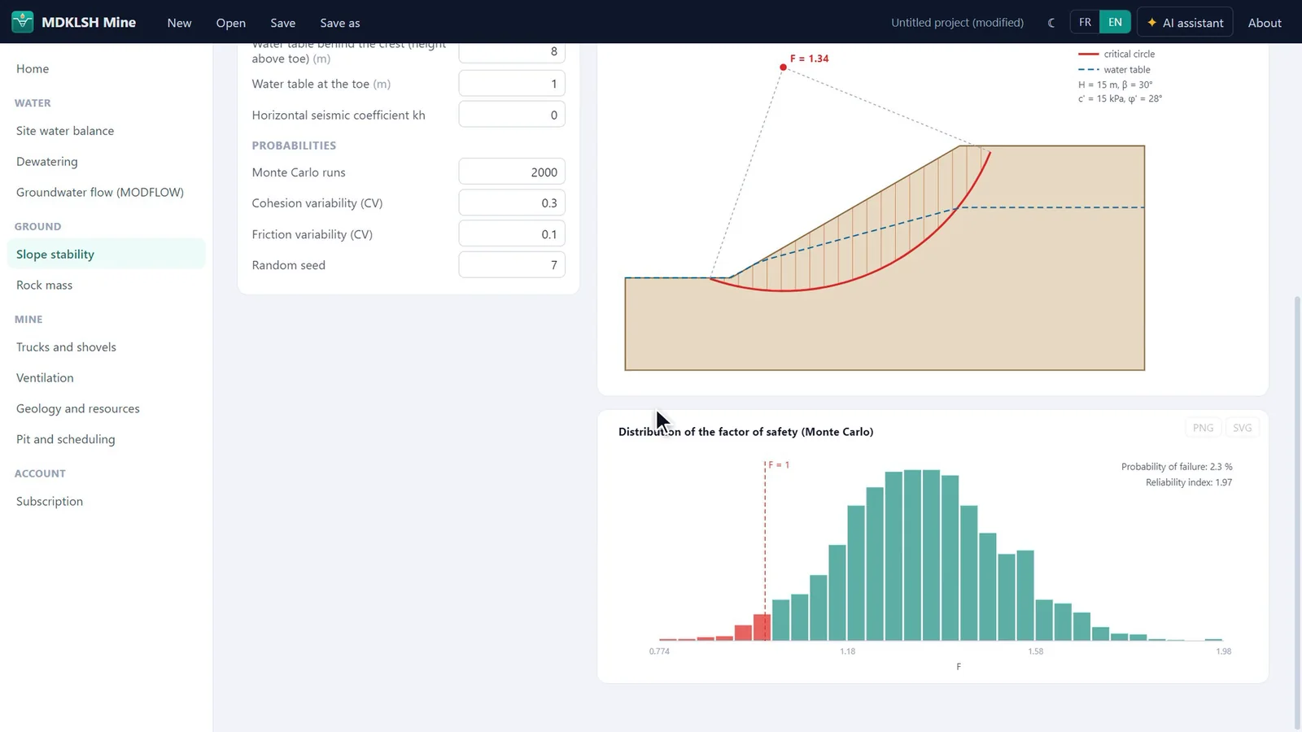Edit Cohesion variability (CV) field
Screen dimensions: 1302x732
pos(512,203)
